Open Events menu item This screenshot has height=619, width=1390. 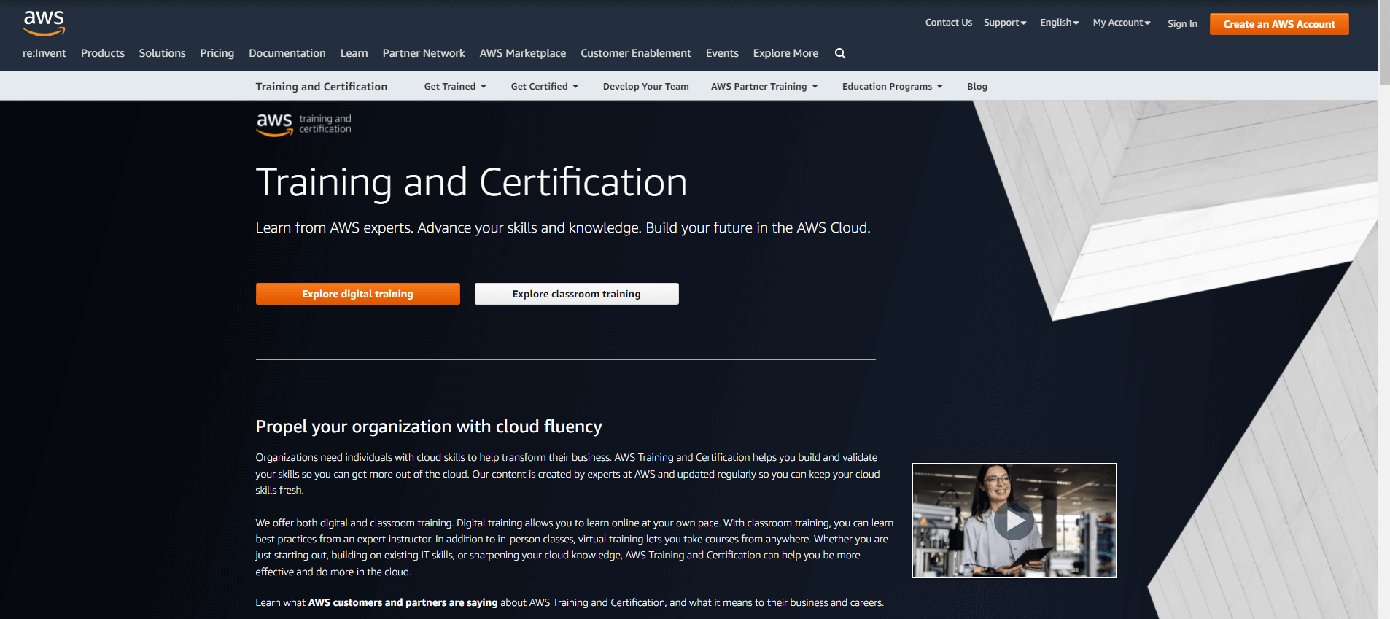pos(722,53)
